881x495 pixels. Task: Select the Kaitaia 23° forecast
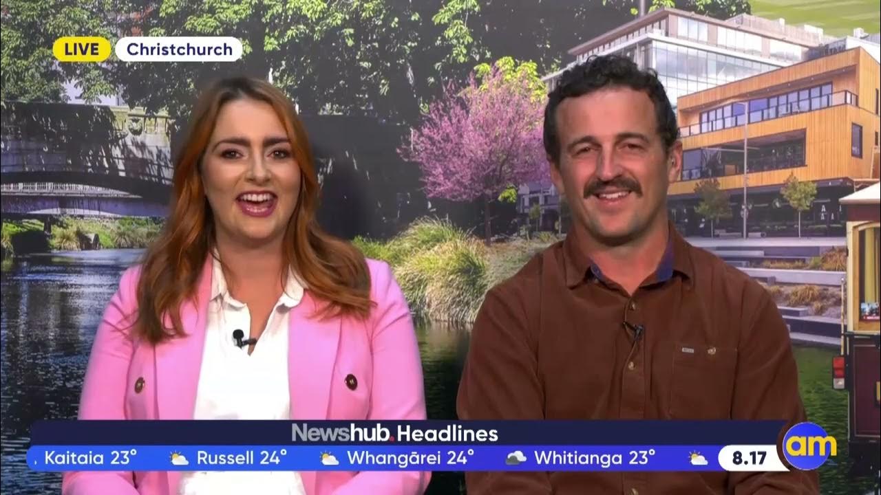89,458
